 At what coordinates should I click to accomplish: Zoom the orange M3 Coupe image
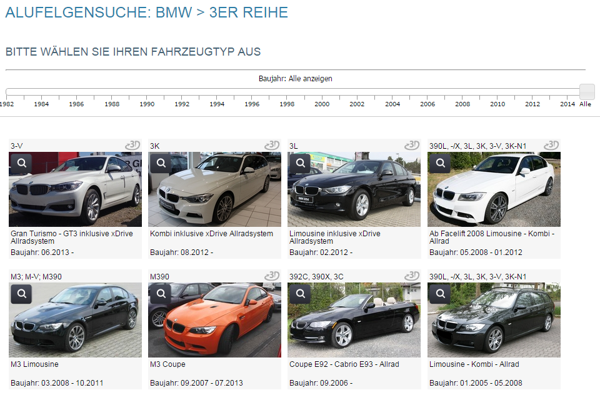[161, 294]
